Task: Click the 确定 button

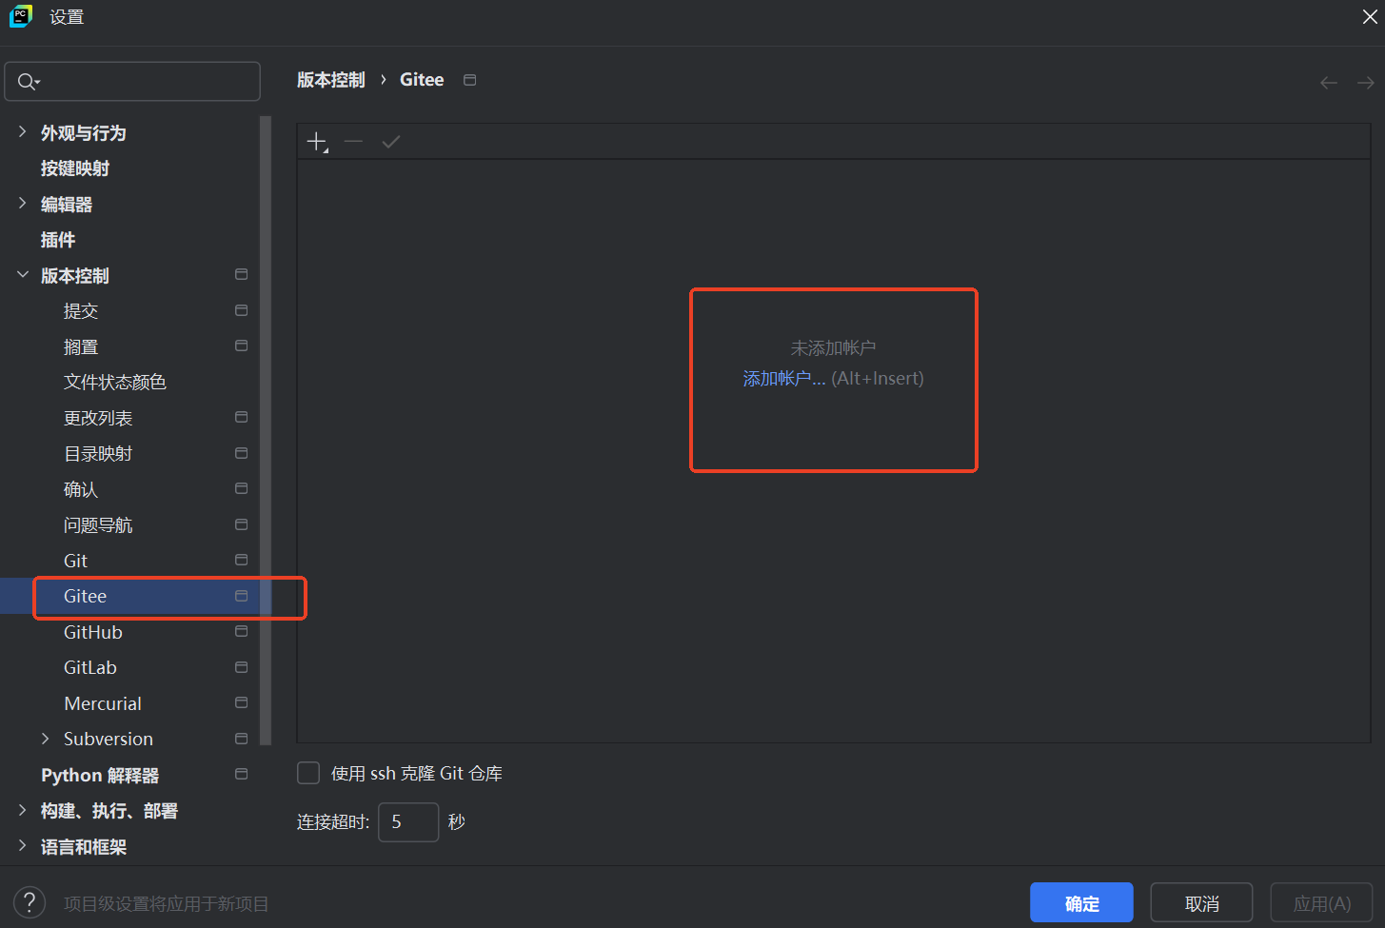Action: click(x=1081, y=902)
